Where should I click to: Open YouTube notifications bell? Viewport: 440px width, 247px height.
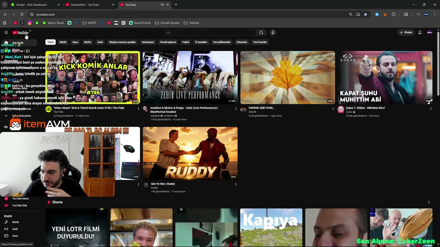tap(420, 33)
